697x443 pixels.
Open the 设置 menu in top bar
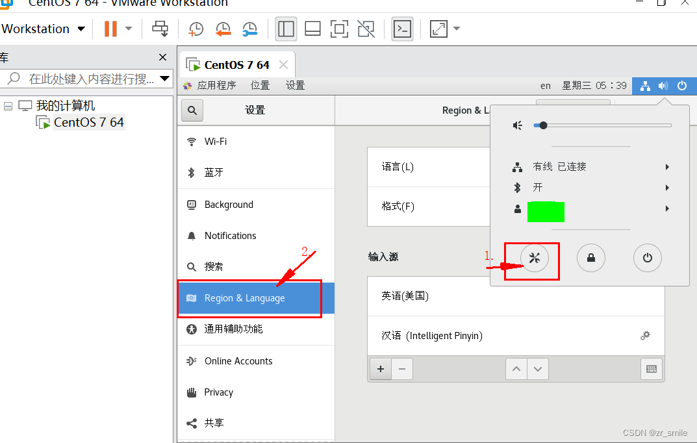[x=295, y=85]
